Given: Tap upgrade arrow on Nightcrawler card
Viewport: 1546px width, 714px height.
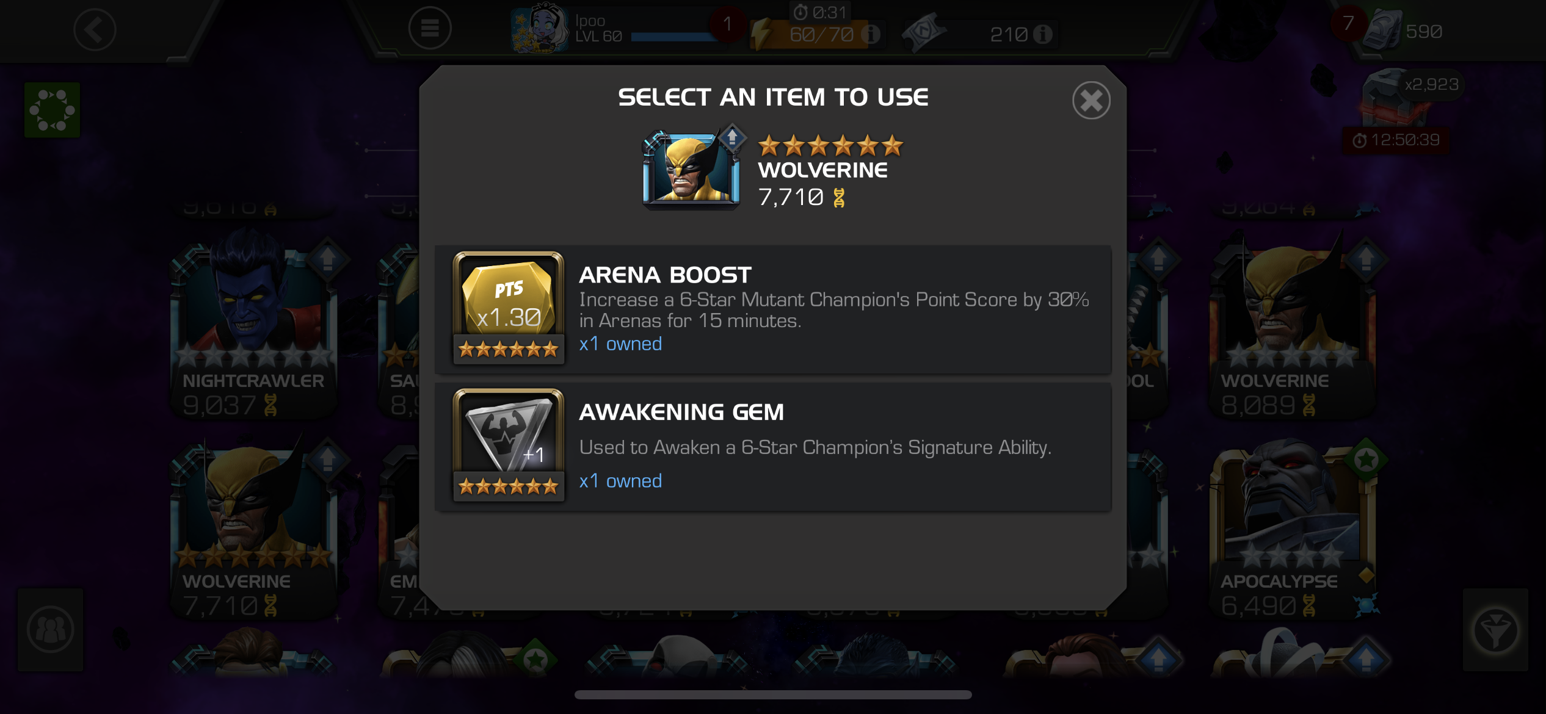Looking at the screenshot, I should coord(328,258).
